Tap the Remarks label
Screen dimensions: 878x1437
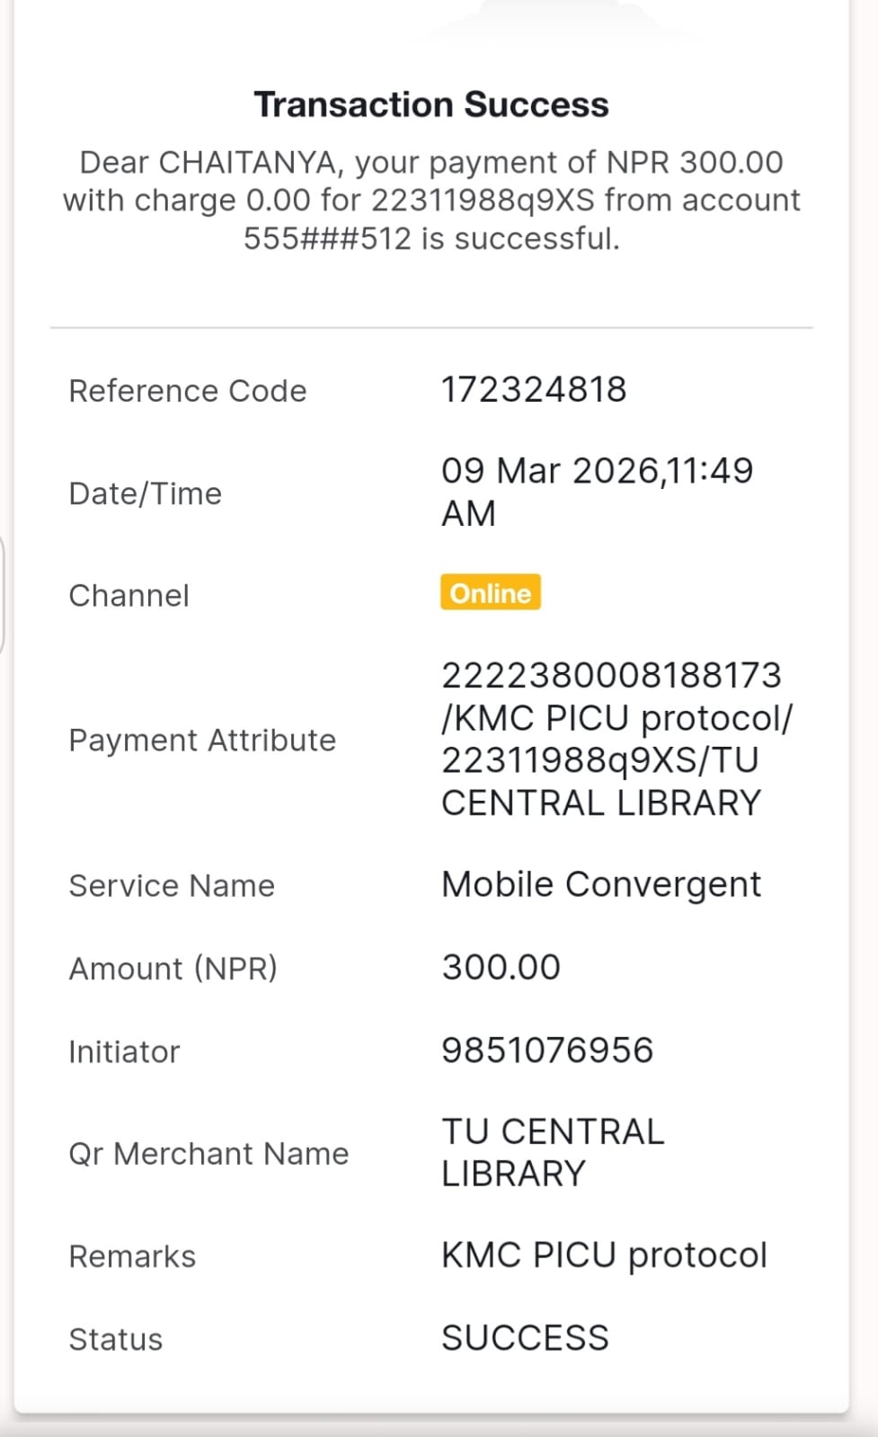132,1256
